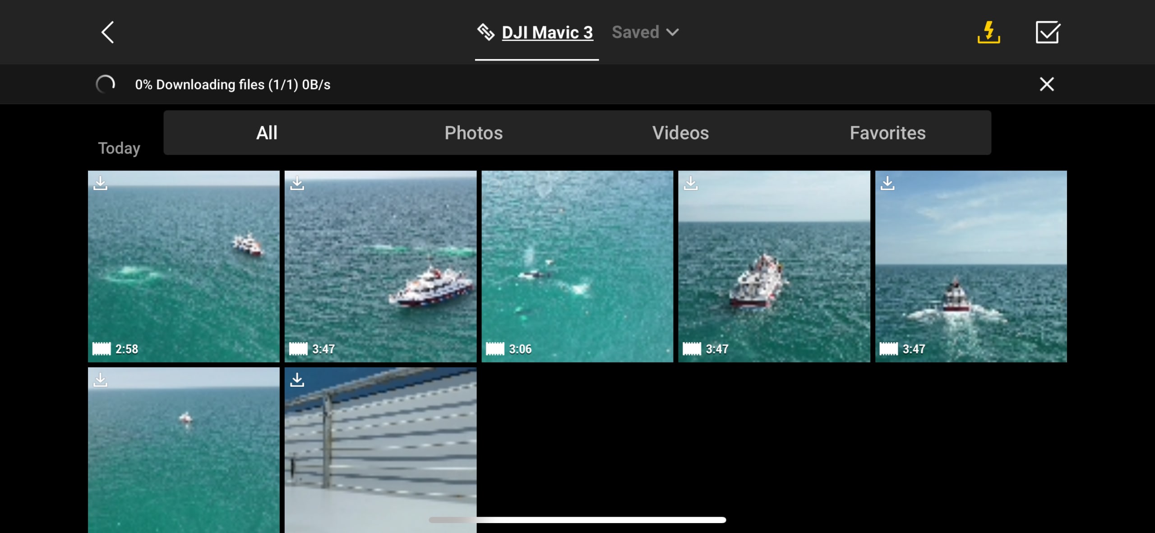Tap the multi-select checkmark icon
This screenshot has width=1155, height=533.
tap(1047, 32)
